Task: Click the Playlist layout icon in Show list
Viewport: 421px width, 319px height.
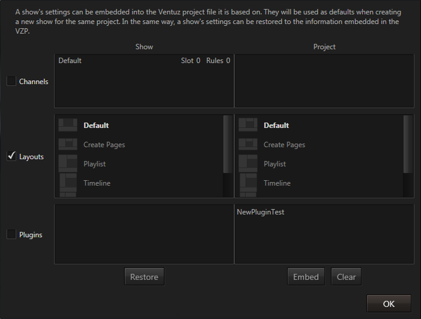Action: [67, 163]
